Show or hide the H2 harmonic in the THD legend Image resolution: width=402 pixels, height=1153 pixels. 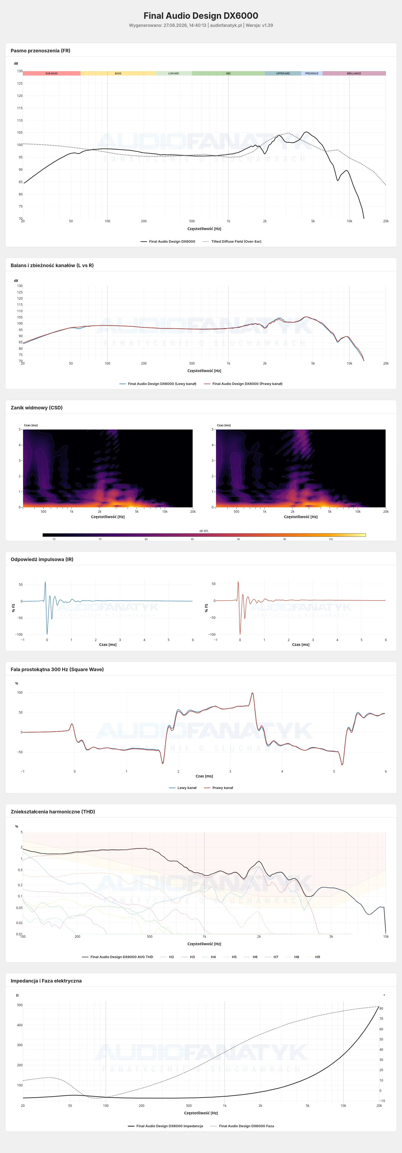click(167, 957)
